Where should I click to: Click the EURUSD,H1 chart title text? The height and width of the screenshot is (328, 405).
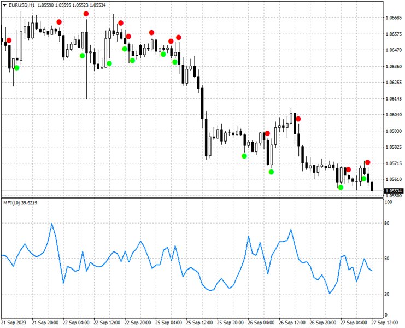(x=21, y=5)
